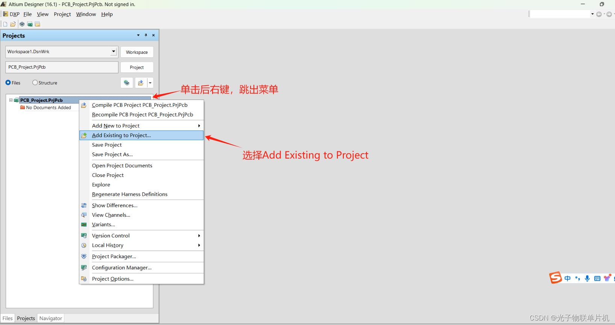Select PCB_Project.PrjPcb in project tree
The width and height of the screenshot is (615, 325).
pyautogui.click(x=41, y=100)
